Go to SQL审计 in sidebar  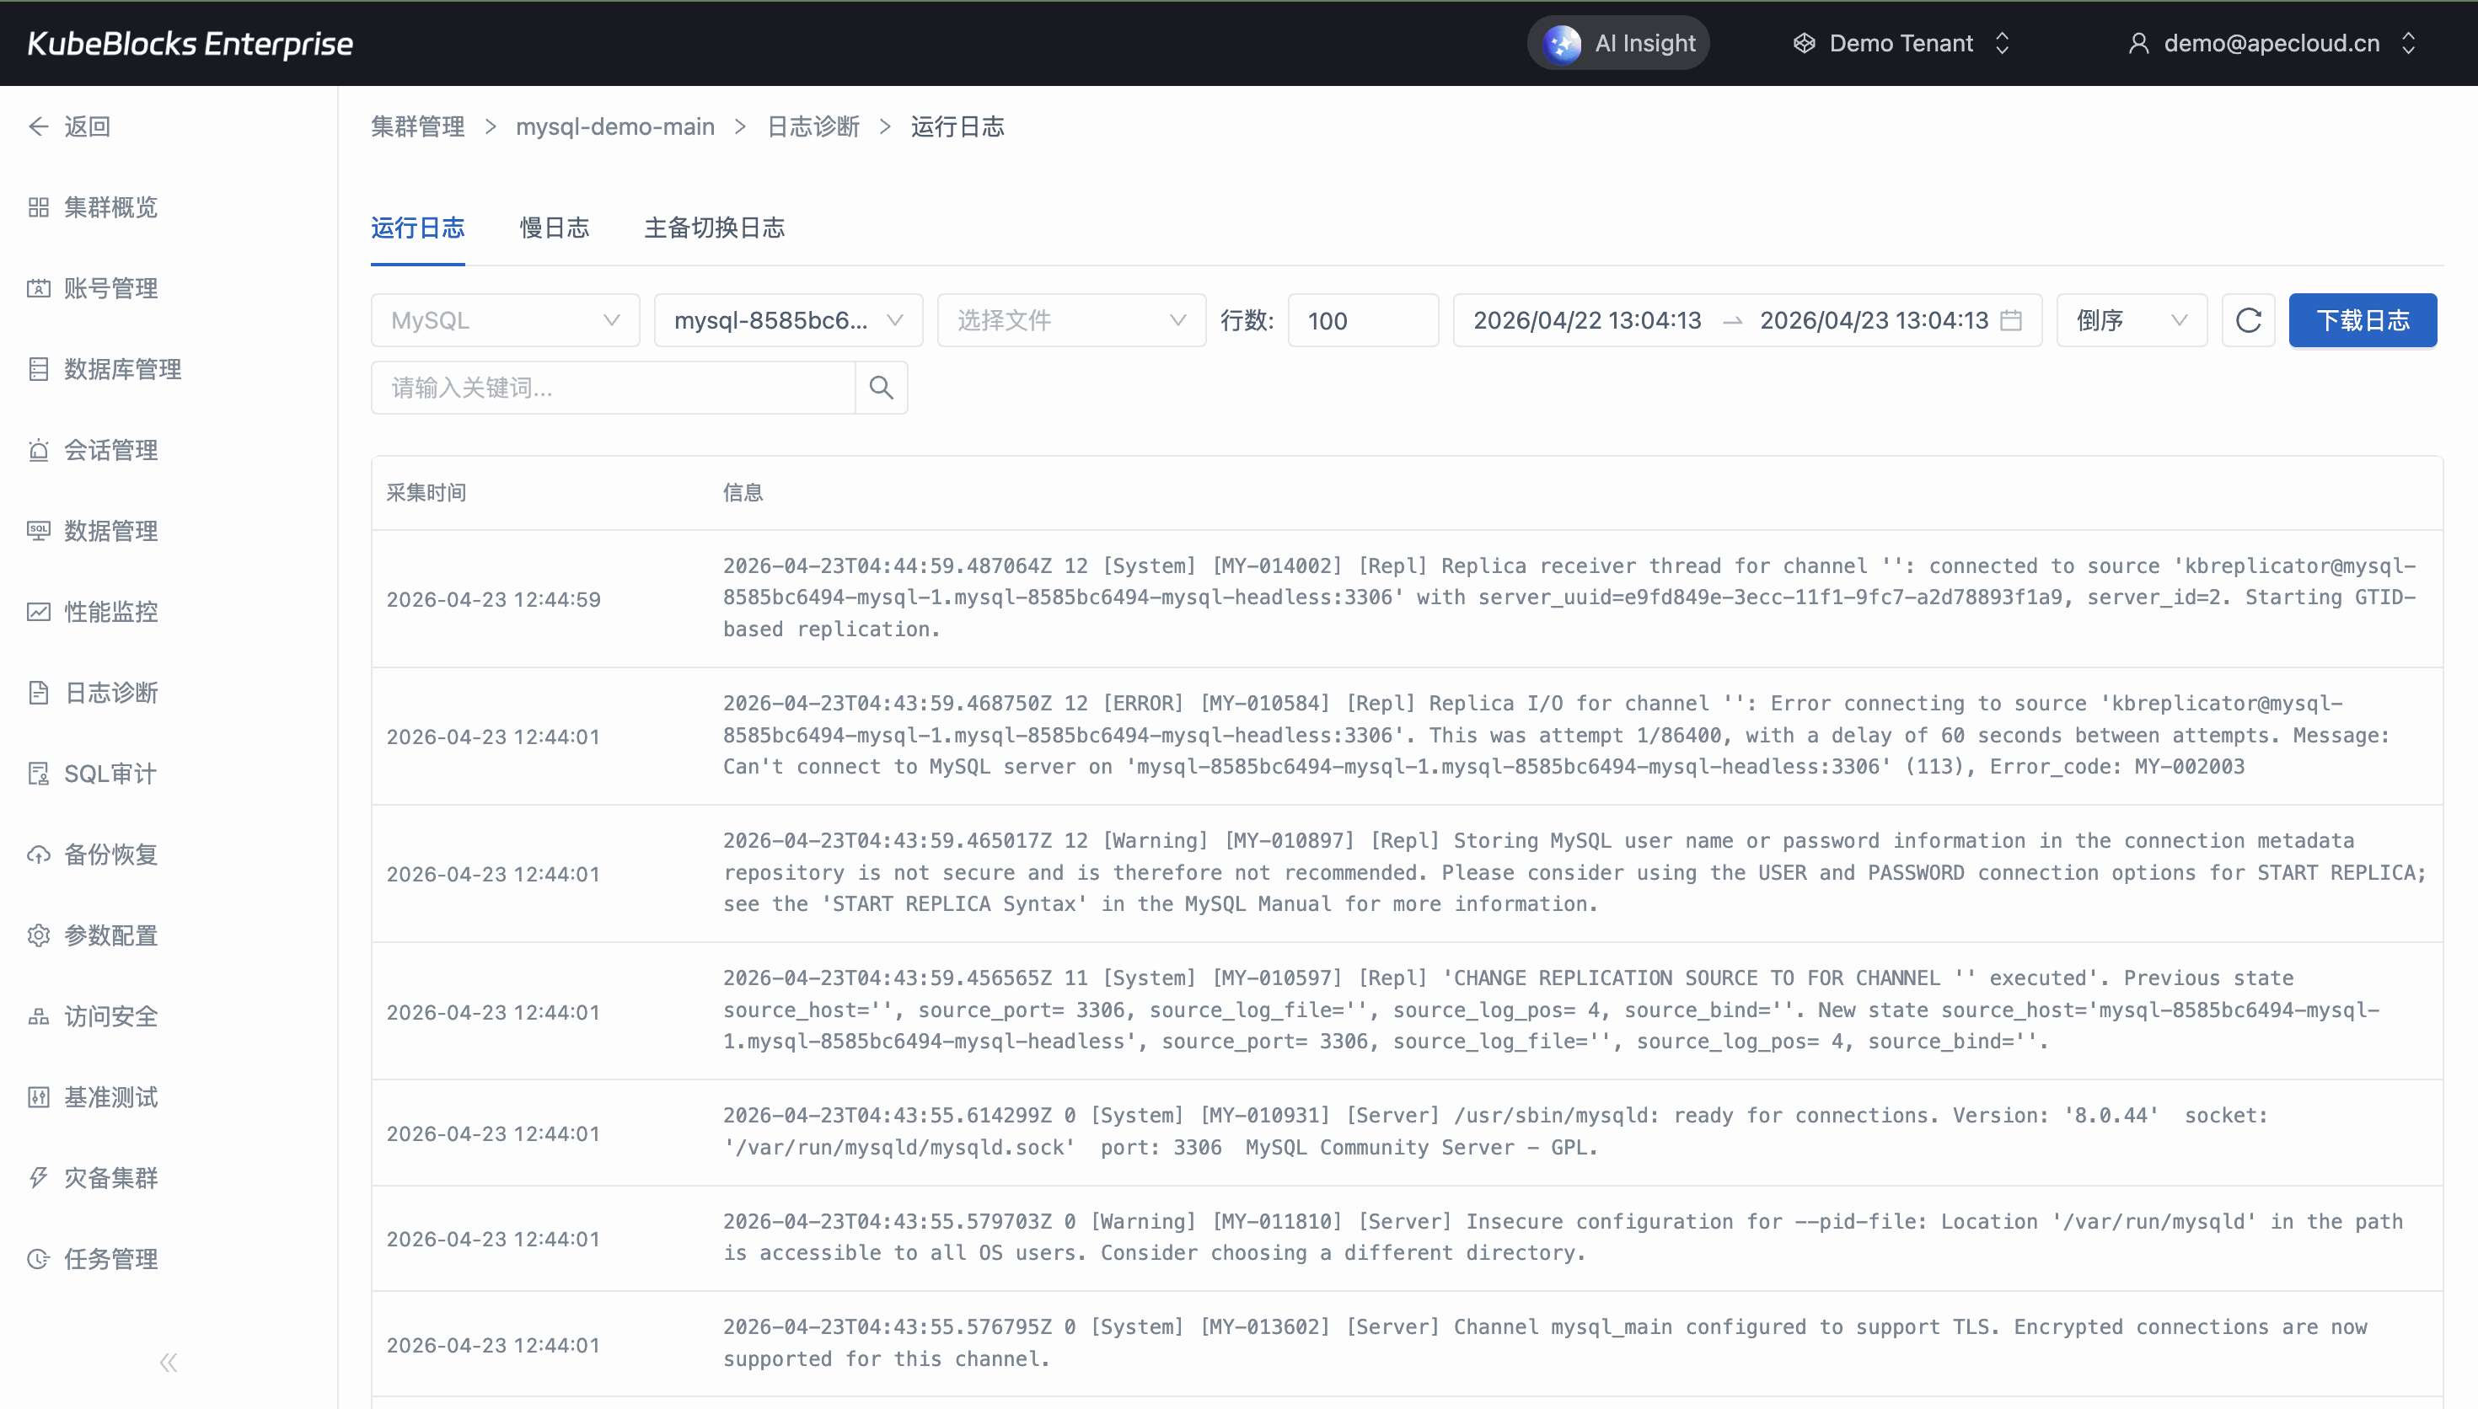pyautogui.click(x=110, y=774)
